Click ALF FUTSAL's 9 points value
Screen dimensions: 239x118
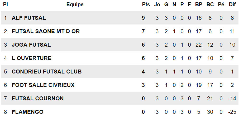click(143, 18)
